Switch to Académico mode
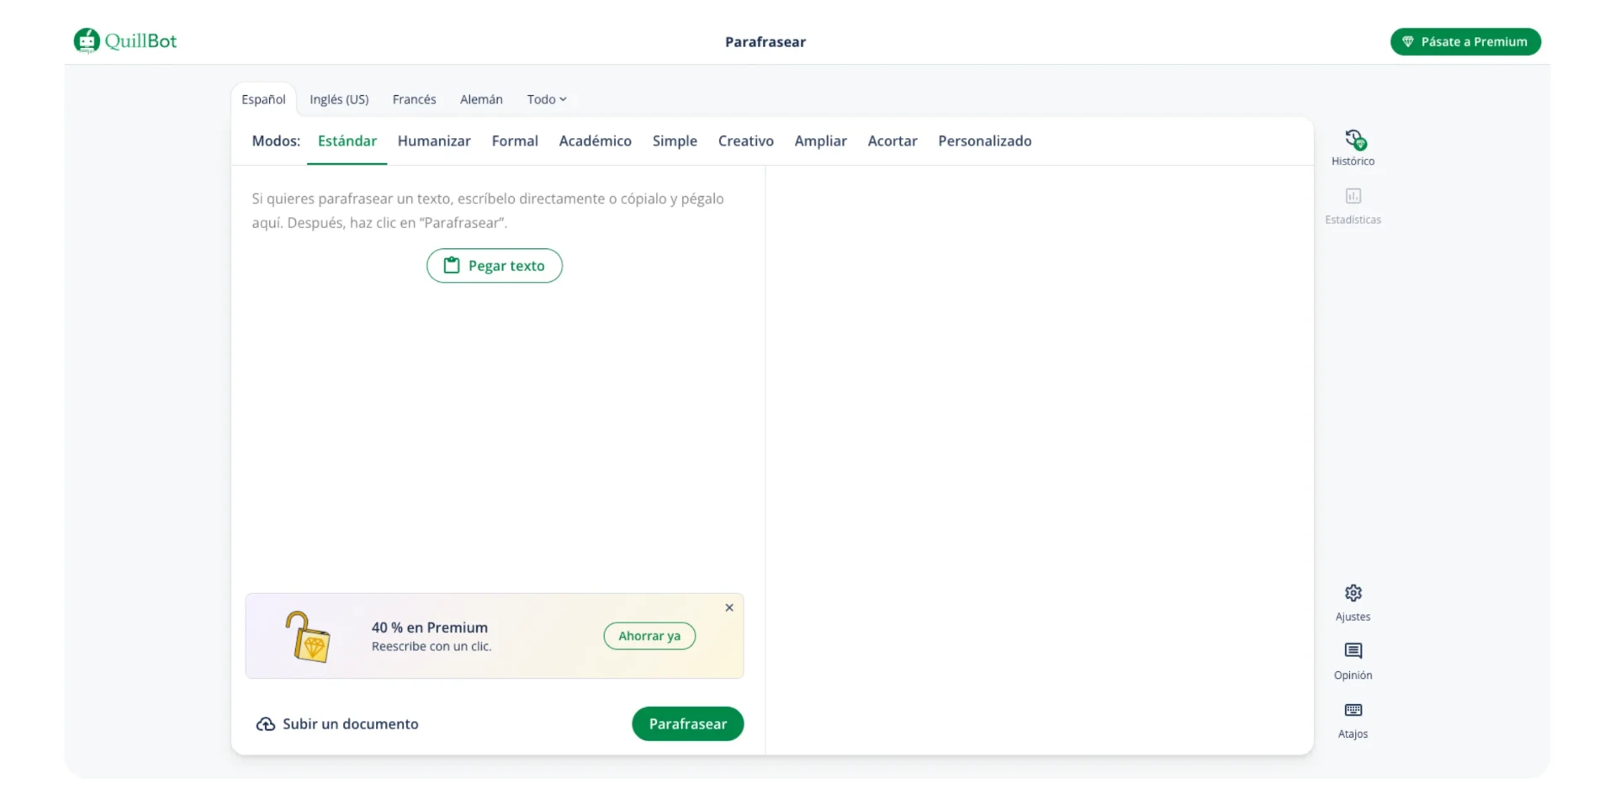Screen dimensions: 1615x800 coord(595,141)
